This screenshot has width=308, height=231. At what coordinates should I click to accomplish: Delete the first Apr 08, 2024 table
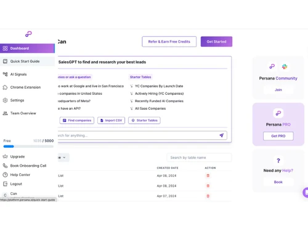[x=208, y=176]
